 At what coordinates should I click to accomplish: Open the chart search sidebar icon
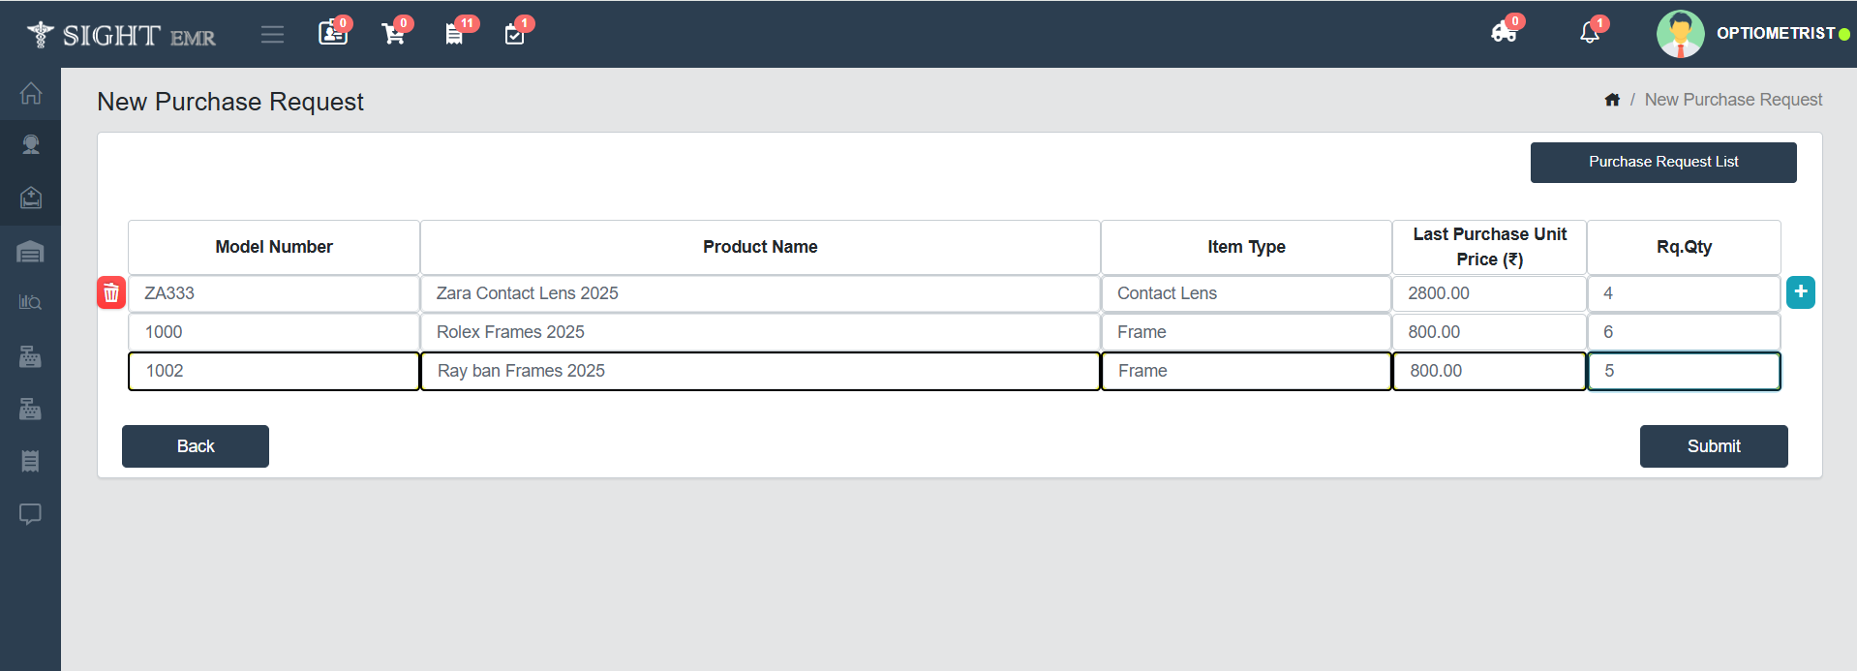point(31,302)
